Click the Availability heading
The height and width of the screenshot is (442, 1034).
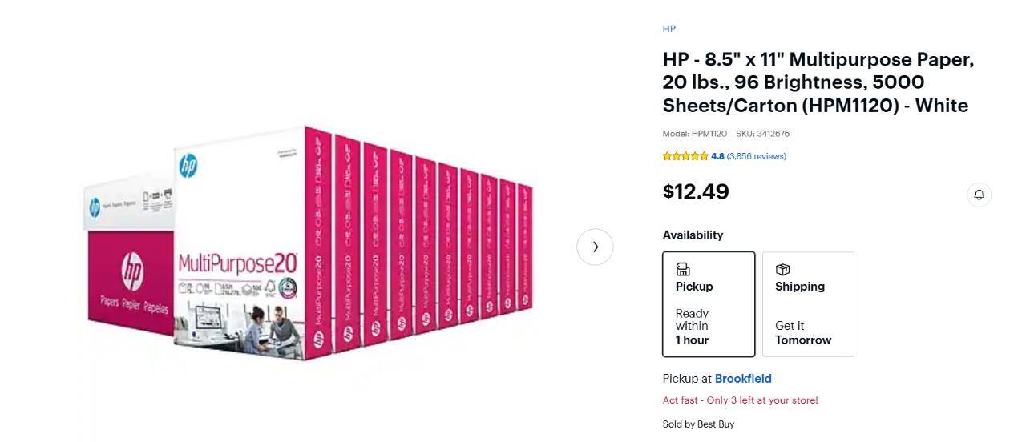point(693,235)
